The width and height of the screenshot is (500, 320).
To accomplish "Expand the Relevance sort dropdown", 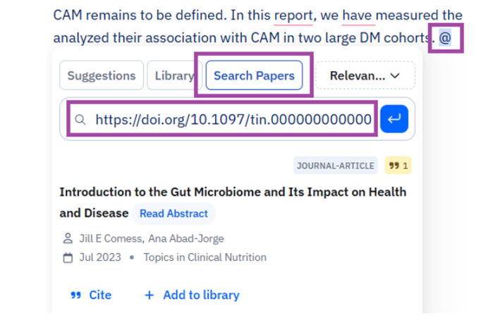I will coord(365,75).
